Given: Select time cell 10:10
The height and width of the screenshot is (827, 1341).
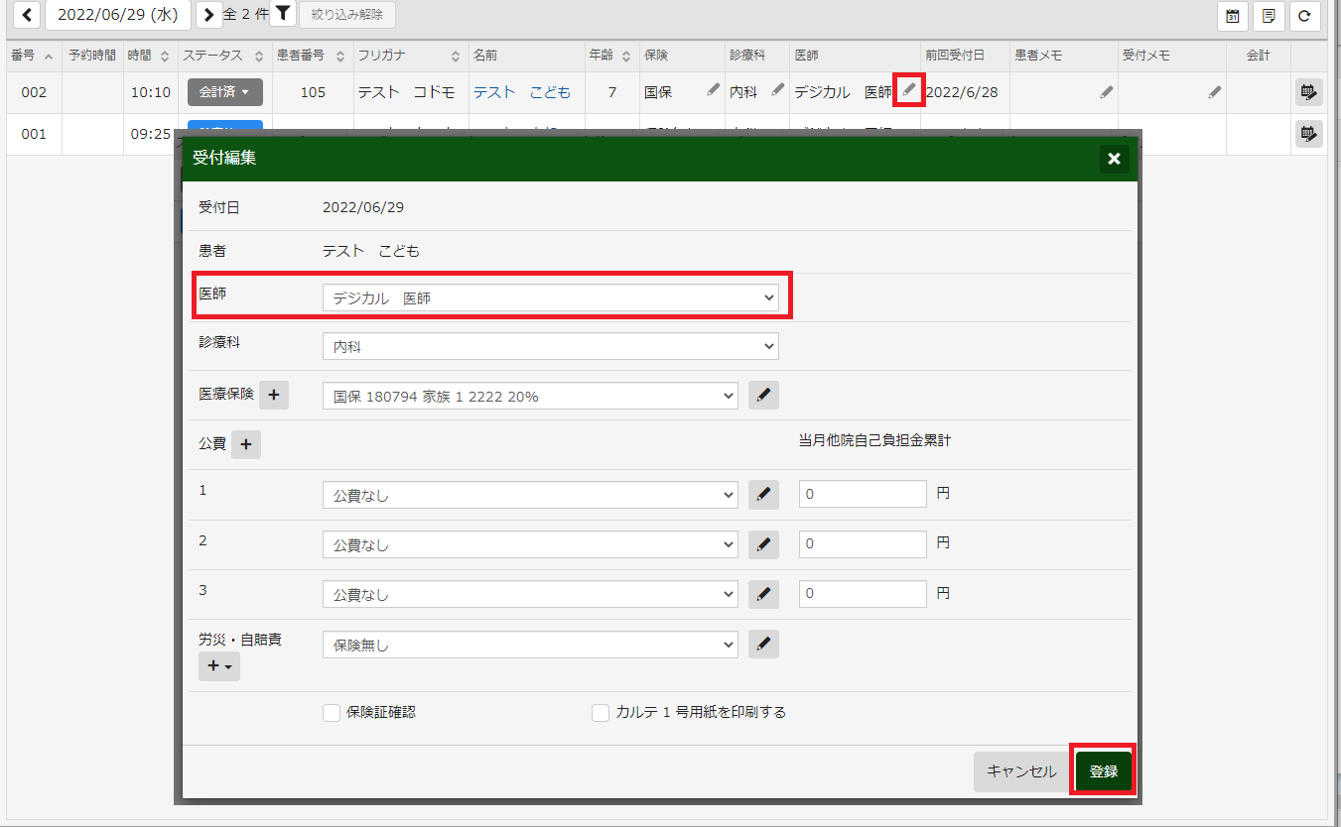Looking at the screenshot, I should point(151,92).
